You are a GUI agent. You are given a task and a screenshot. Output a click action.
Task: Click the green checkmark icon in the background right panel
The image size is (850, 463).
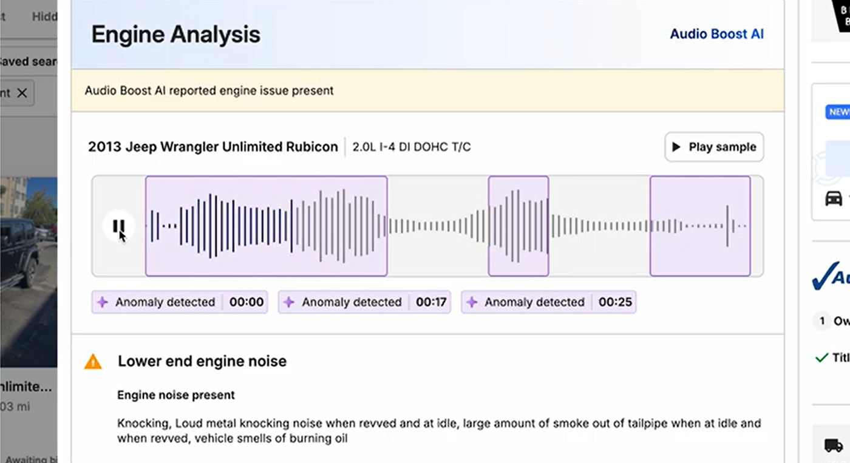[821, 358]
